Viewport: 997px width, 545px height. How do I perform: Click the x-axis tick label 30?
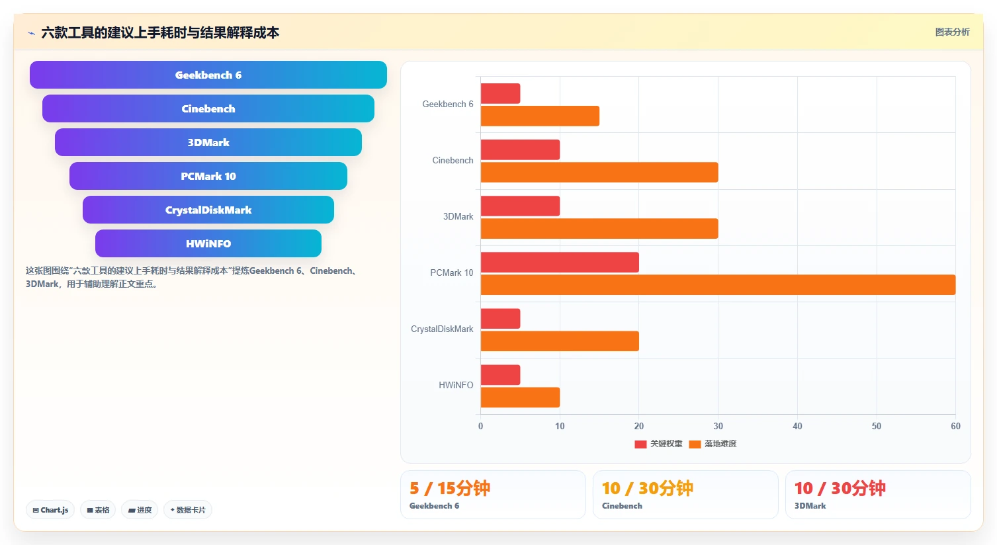718,426
